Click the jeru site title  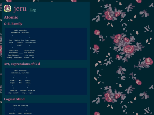[20, 9]
